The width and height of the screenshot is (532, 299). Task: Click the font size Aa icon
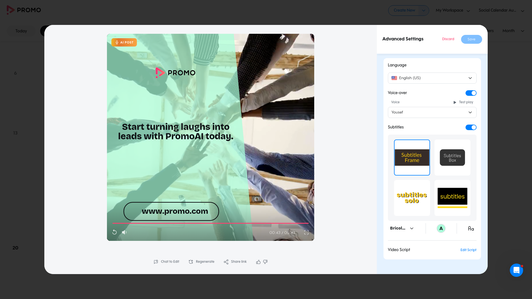pos(471,228)
